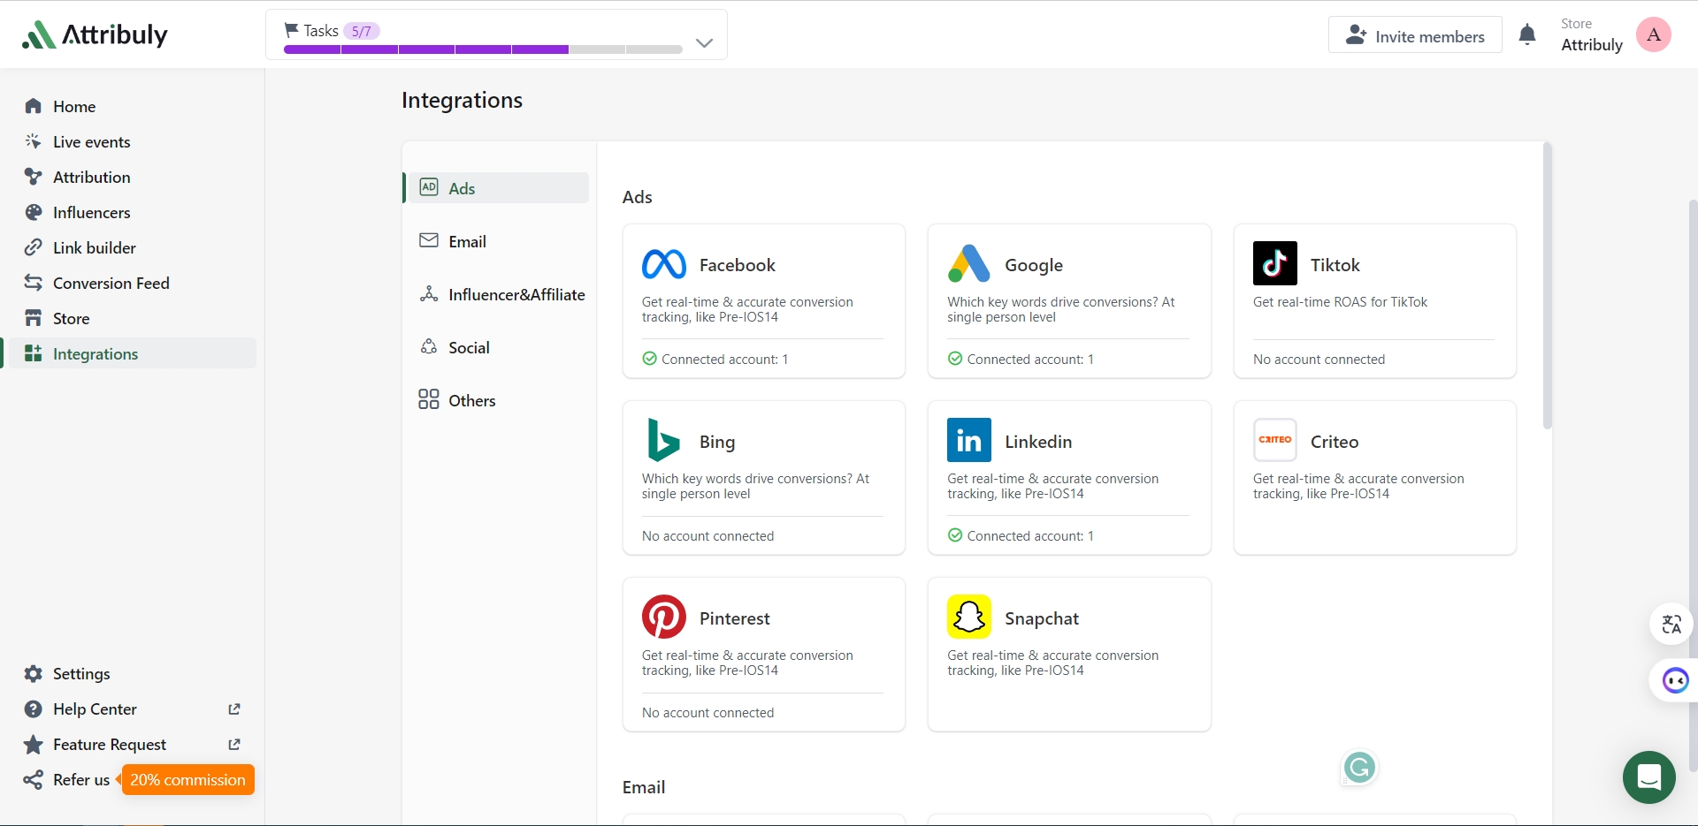Screen dimensions: 1698x826
Task: Open the chat support bubble
Action: click(x=1648, y=777)
